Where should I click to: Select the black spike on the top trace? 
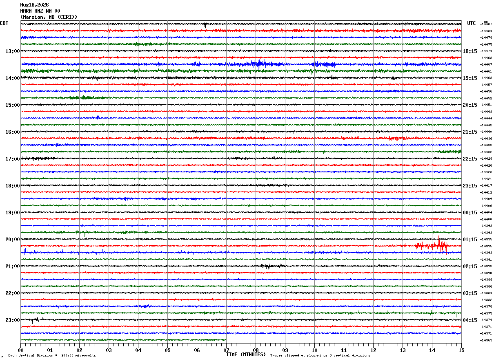pyautogui.click(x=205, y=25)
